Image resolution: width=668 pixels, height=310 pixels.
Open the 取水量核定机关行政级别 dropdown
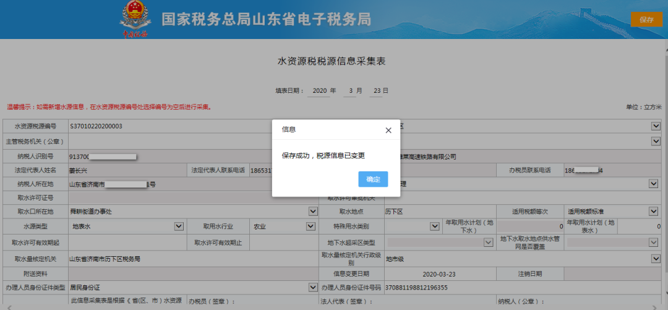coord(656,258)
